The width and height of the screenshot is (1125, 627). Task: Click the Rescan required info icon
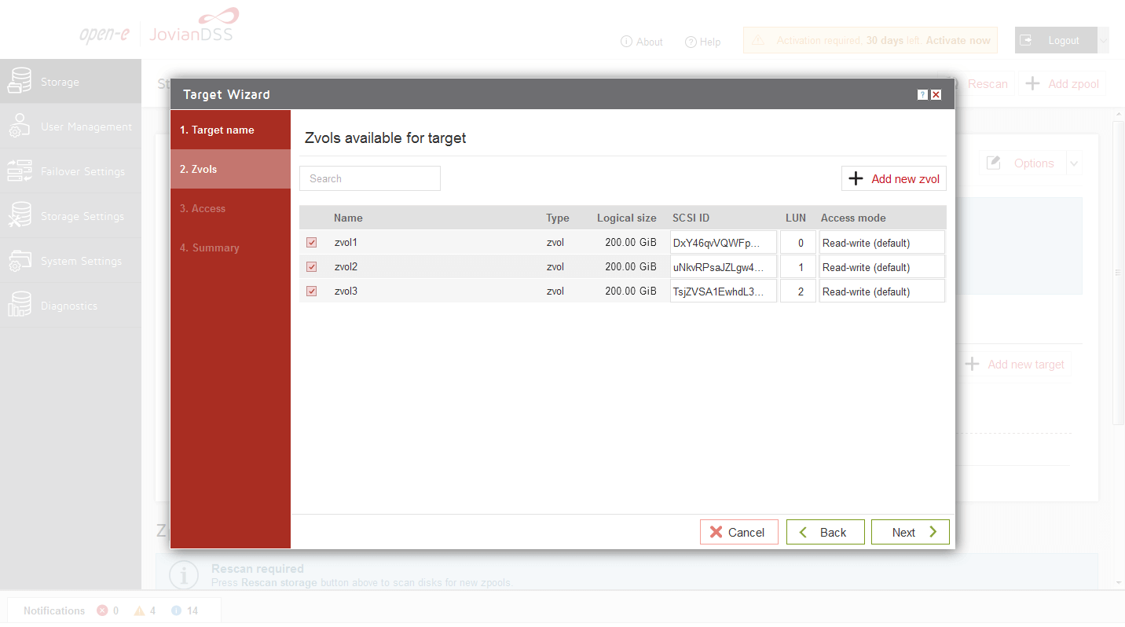tap(183, 575)
